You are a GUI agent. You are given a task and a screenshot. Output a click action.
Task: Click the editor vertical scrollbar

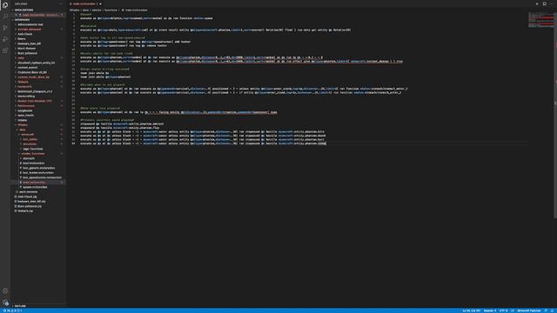tap(555, 116)
